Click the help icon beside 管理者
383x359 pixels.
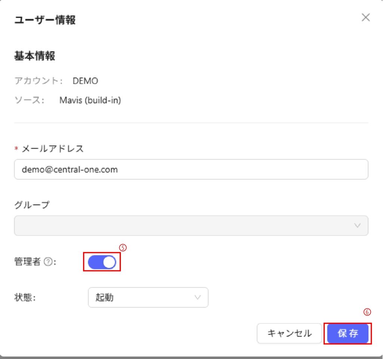point(48,262)
